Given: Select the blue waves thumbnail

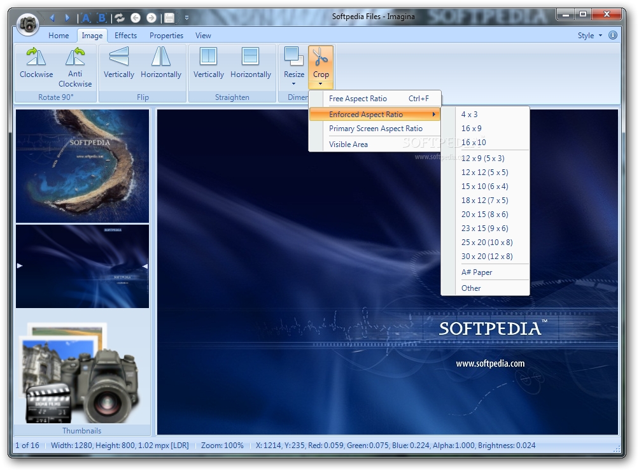Looking at the screenshot, I should pyautogui.click(x=82, y=267).
